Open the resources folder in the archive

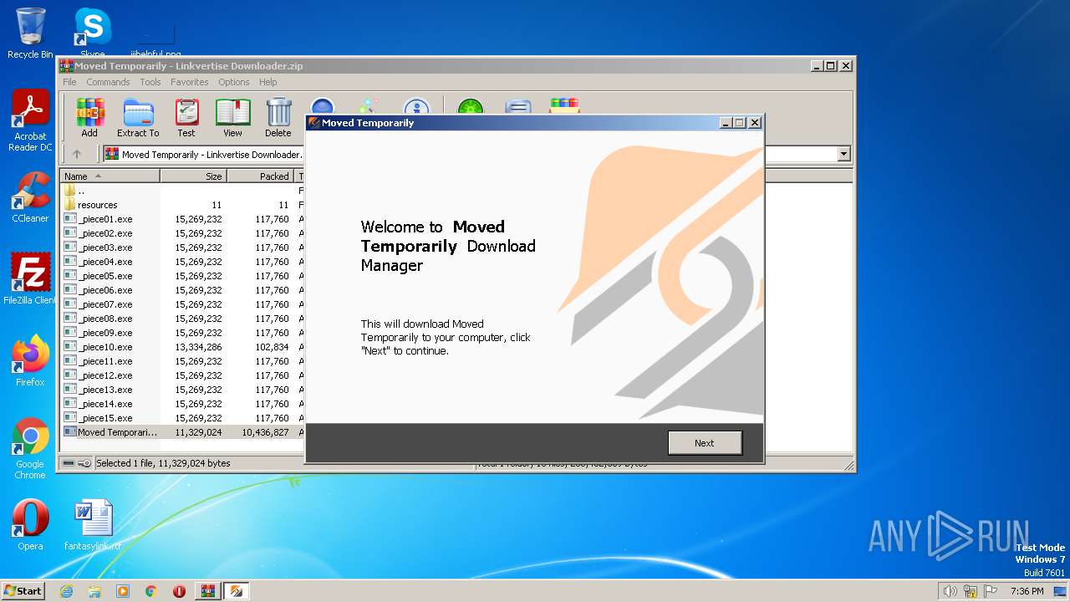click(97, 205)
